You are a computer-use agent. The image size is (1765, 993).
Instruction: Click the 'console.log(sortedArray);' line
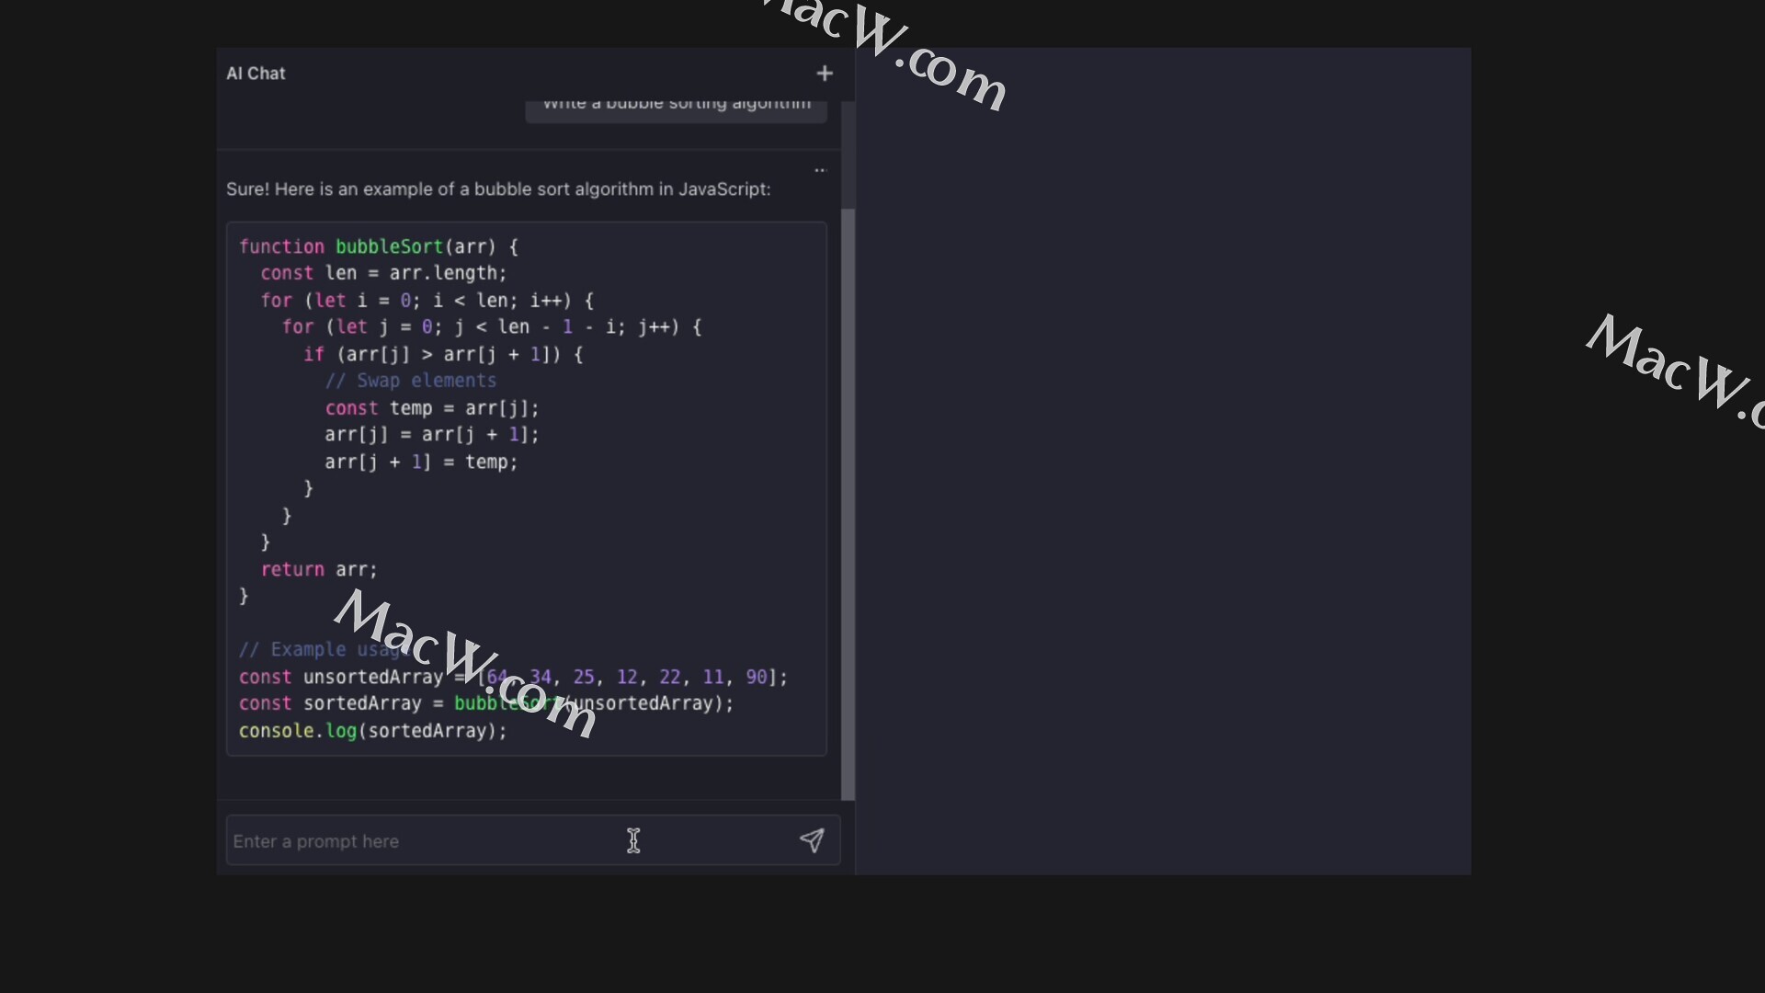click(372, 731)
